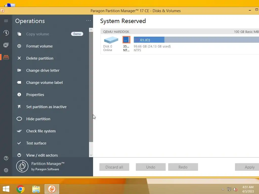
Task: Click the Demo badge on Copy volume
Action: point(77,34)
